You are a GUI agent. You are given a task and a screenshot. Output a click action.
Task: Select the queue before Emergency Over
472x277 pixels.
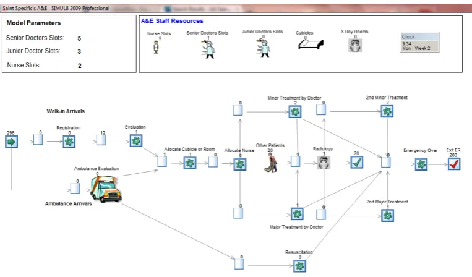386,163
